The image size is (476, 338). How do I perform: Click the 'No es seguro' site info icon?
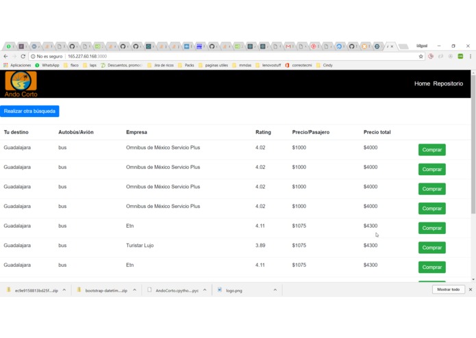point(33,56)
